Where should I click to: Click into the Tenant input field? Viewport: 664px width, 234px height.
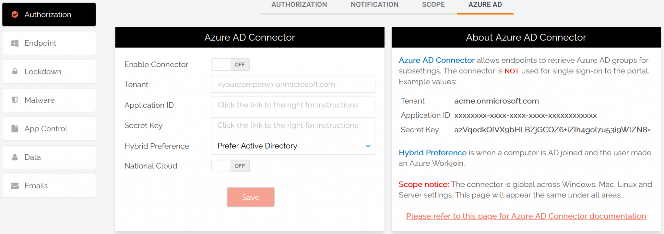pos(292,84)
